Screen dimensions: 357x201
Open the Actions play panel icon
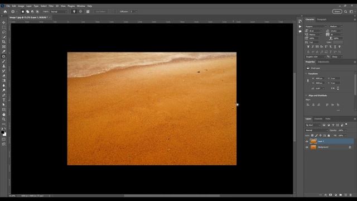click(300, 26)
